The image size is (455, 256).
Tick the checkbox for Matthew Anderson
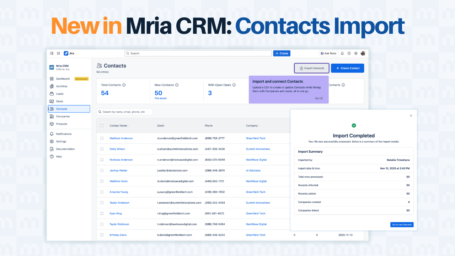102,138
